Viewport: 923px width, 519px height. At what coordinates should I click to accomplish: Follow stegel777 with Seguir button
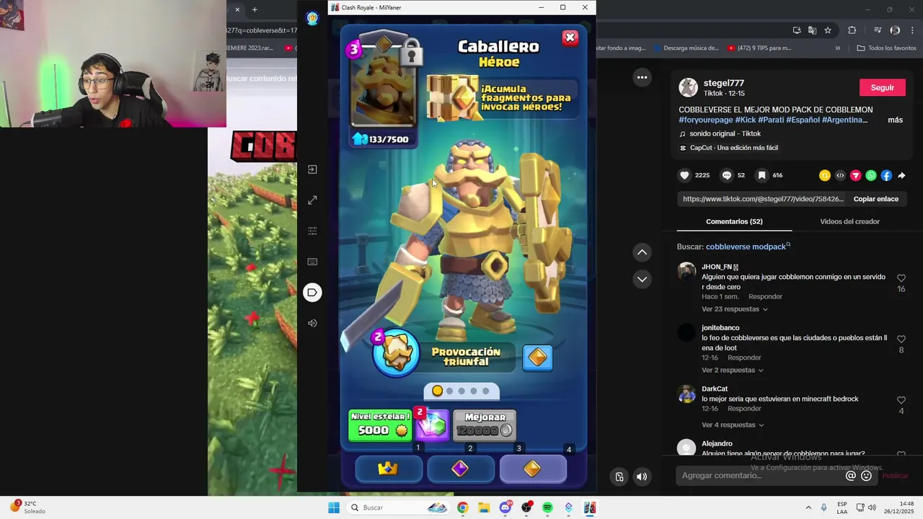tap(882, 87)
